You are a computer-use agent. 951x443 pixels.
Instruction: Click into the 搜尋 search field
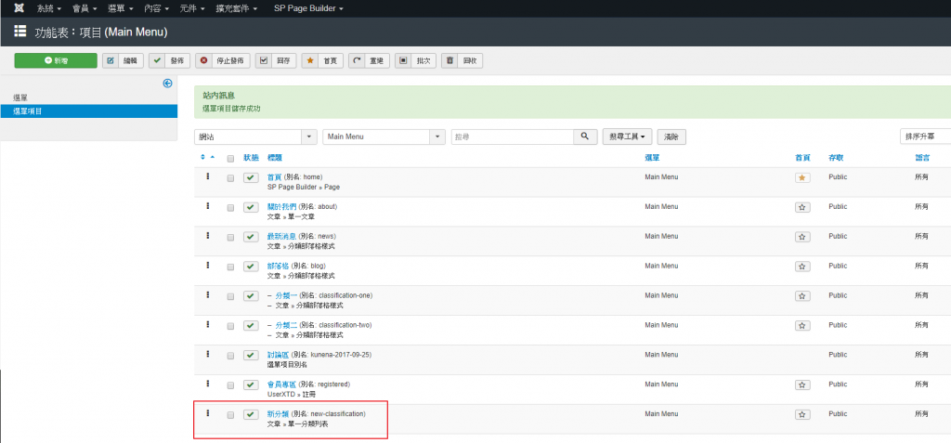tap(511, 137)
